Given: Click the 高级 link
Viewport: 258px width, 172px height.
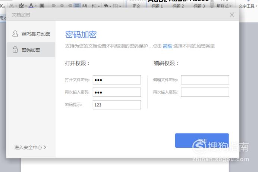Looking at the screenshot, I should (167, 46).
